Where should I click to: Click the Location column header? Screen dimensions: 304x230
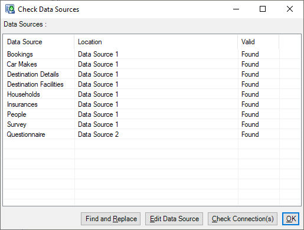[x=156, y=42]
